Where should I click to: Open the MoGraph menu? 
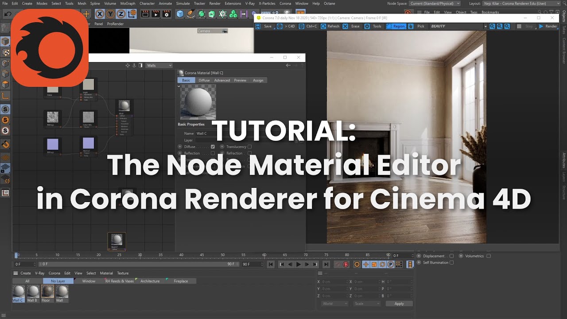click(x=128, y=3)
